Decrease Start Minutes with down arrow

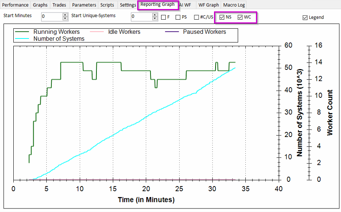[65, 19]
